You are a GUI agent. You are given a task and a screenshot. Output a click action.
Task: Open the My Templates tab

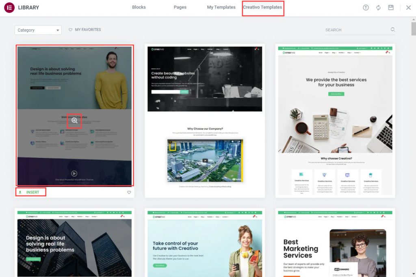click(x=221, y=7)
